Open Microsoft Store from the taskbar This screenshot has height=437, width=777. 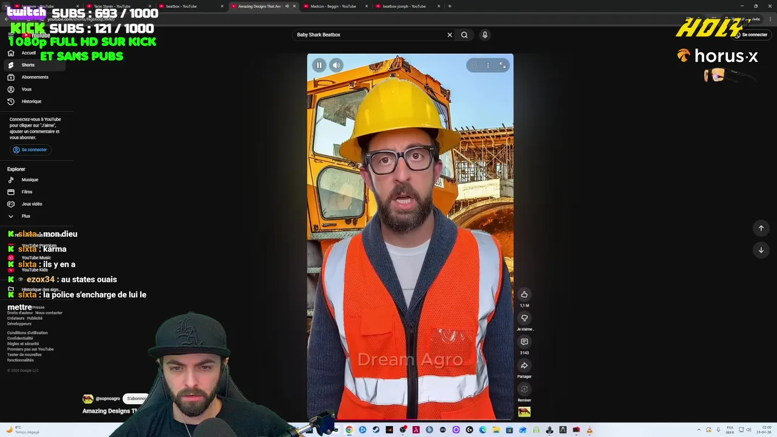point(509,430)
